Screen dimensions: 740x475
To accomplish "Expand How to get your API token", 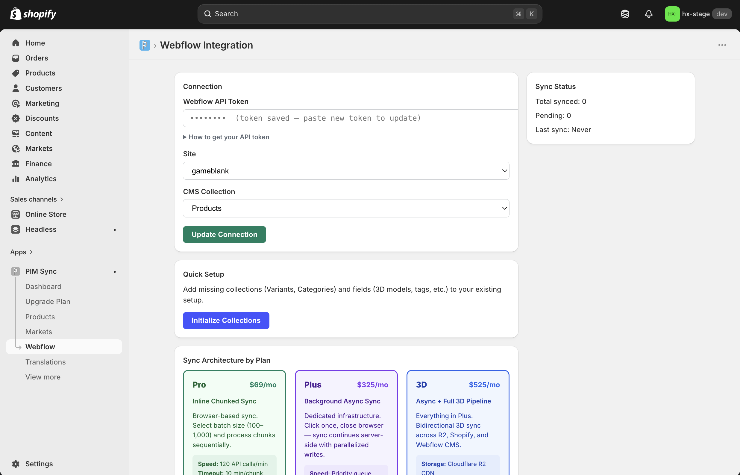I will pyautogui.click(x=226, y=137).
